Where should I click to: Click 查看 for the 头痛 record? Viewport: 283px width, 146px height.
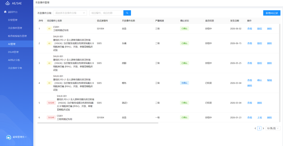[250, 43]
